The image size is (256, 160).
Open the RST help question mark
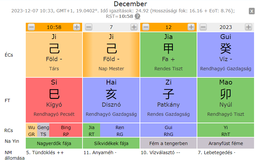coord(138,16)
